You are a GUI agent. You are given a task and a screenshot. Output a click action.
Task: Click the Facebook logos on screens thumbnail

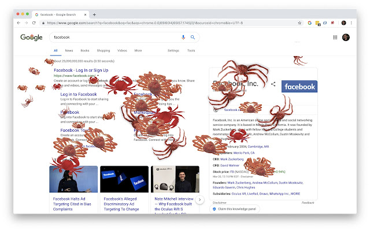pos(124,179)
